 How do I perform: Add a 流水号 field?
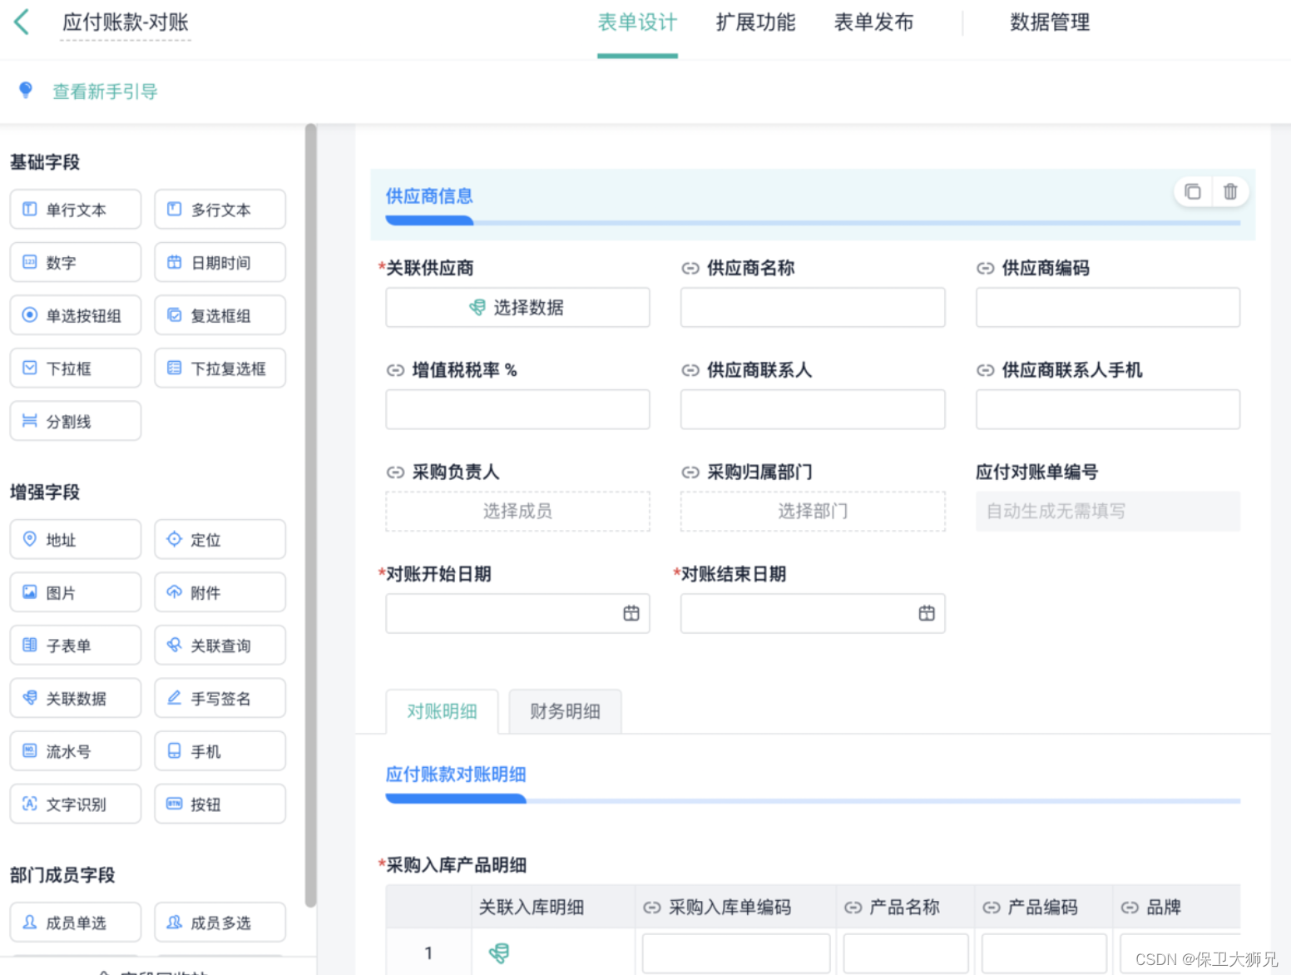[76, 751]
